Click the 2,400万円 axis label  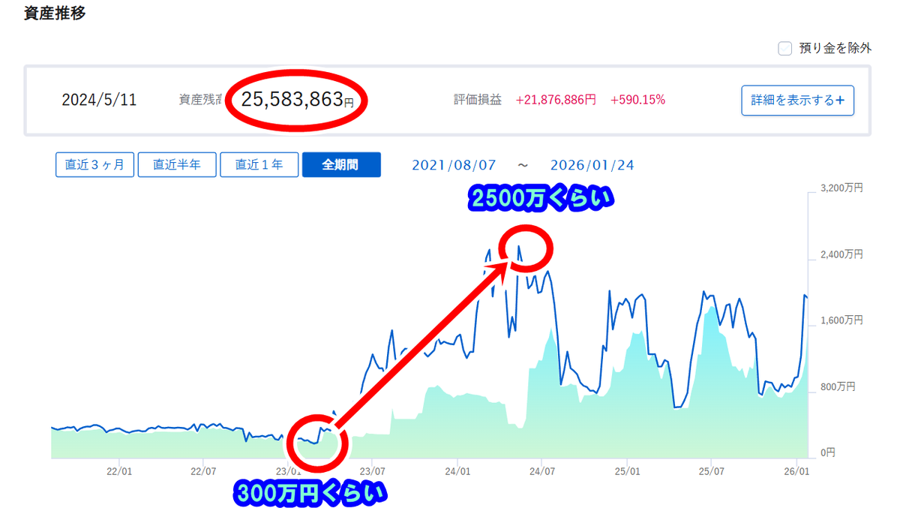point(841,254)
